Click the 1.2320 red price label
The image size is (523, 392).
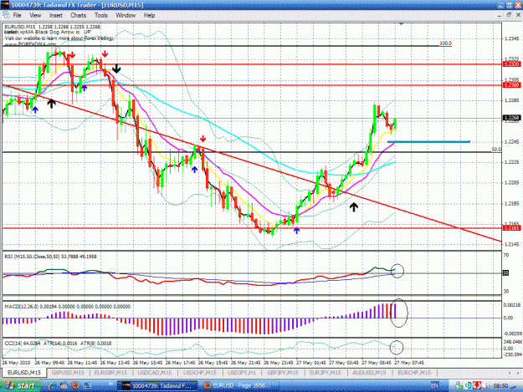511,64
